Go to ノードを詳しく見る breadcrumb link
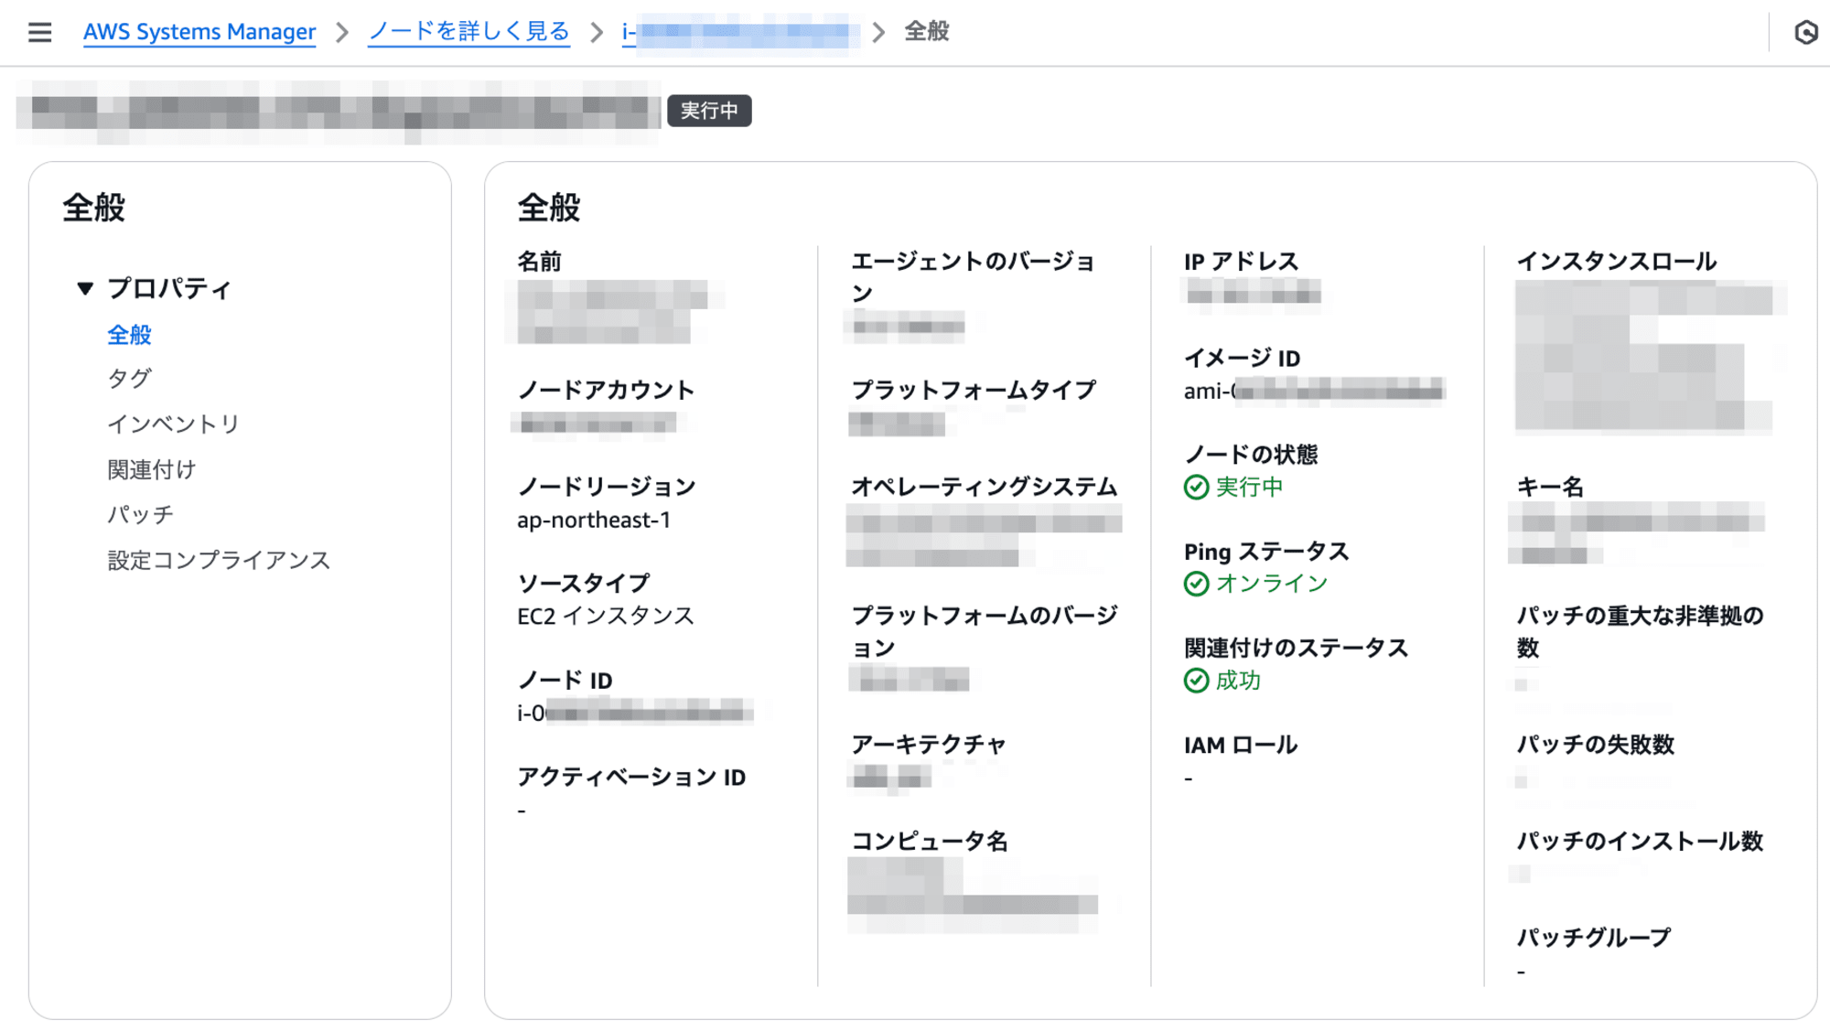The image size is (1830, 1031). (x=468, y=32)
